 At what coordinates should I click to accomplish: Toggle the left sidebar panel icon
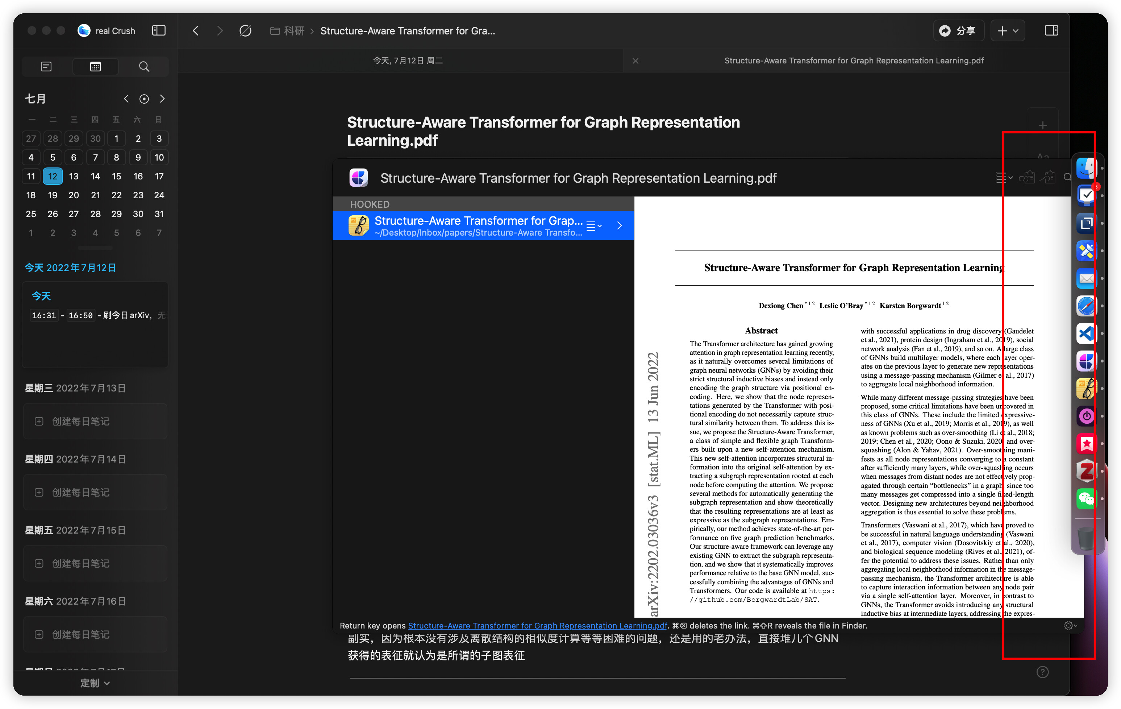click(159, 31)
